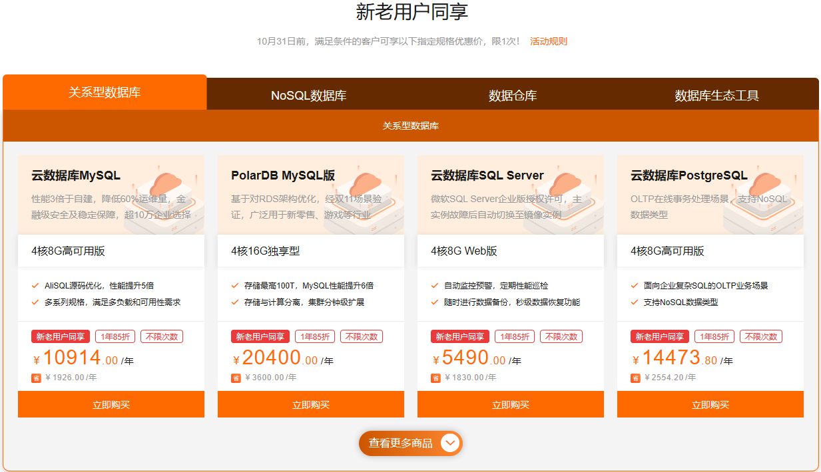Click the savings icon beside ¥3600.00/年
821x472 pixels.
point(236,378)
